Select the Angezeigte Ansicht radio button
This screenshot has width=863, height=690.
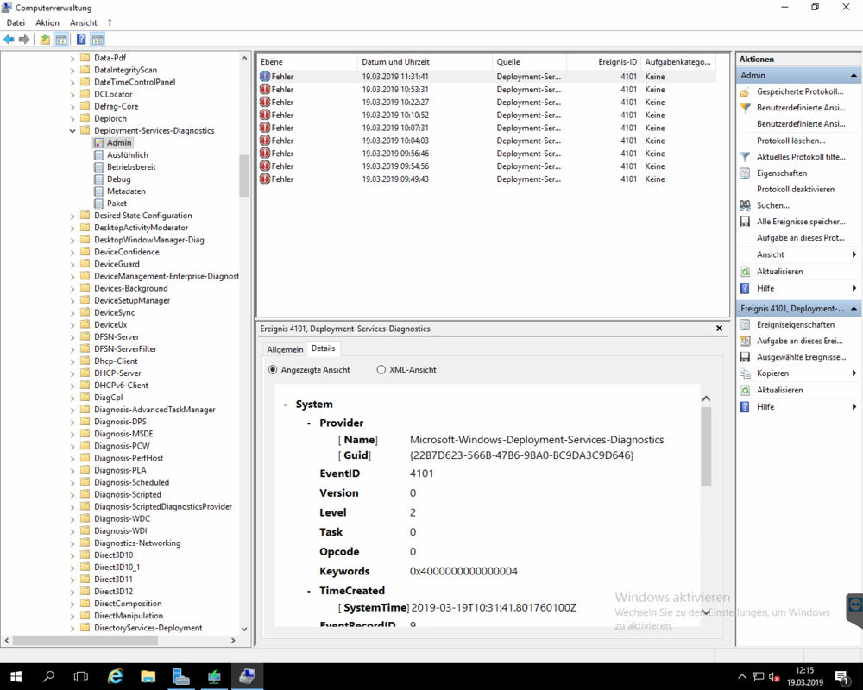273,370
